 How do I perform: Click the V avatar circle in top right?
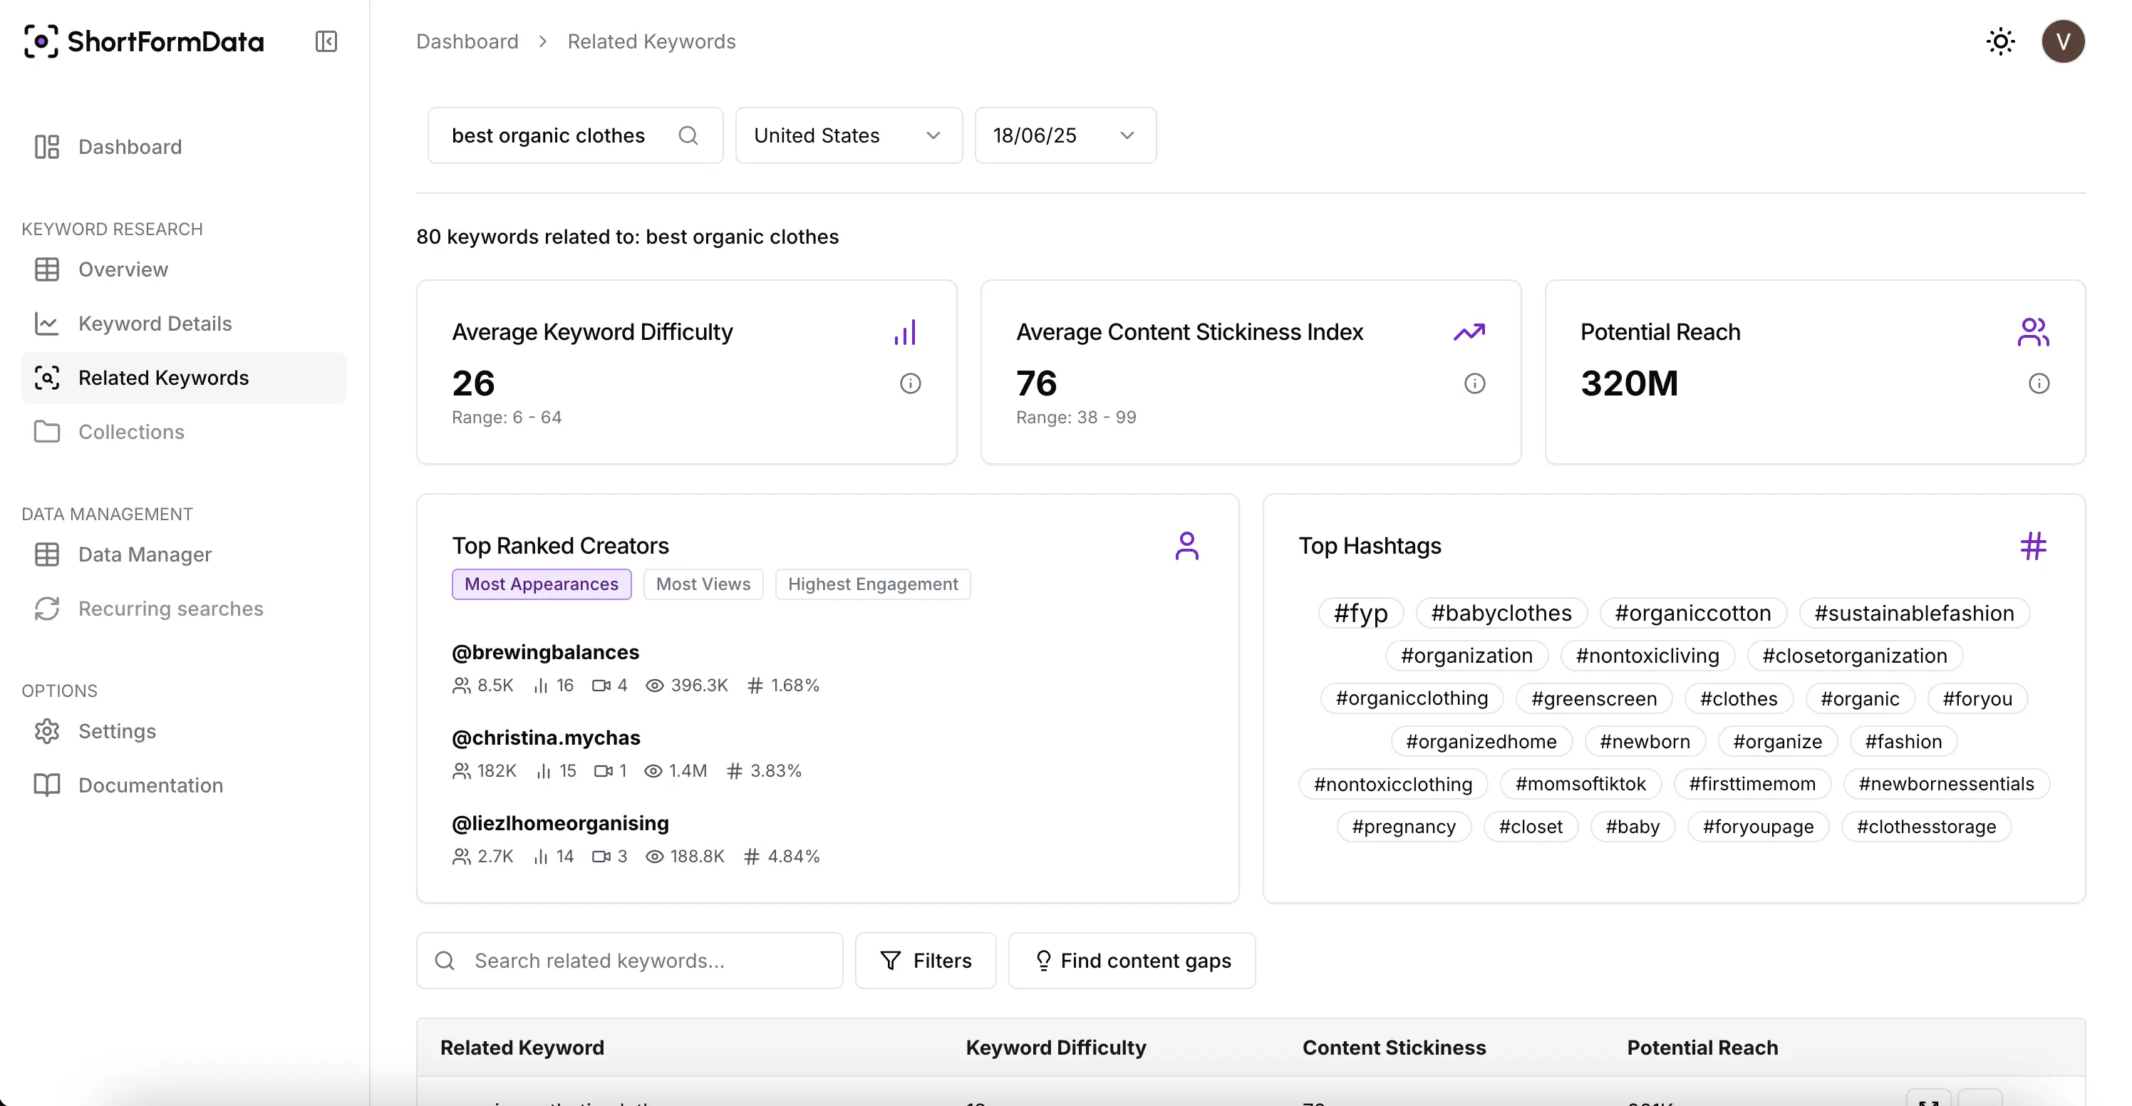pyautogui.click(x=2062, y=41)
